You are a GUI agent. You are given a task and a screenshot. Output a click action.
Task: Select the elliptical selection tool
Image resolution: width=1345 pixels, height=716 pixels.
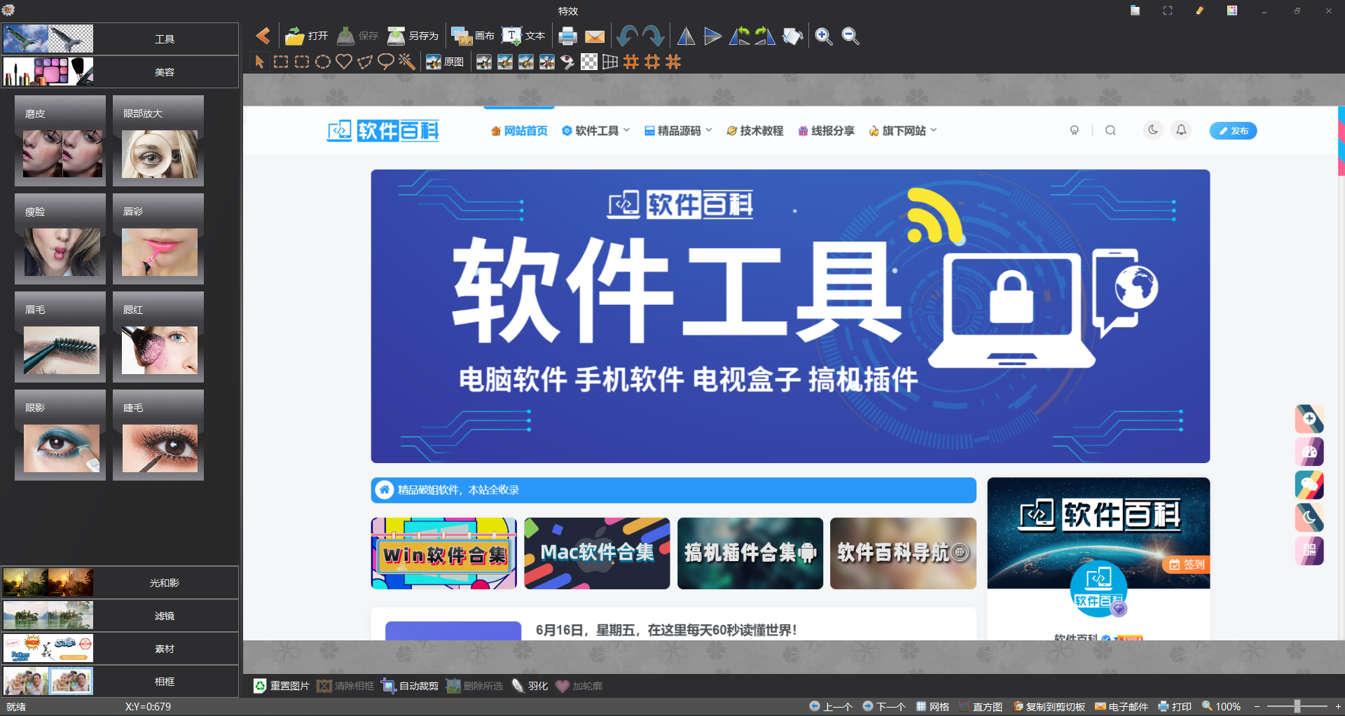(323, 62)
